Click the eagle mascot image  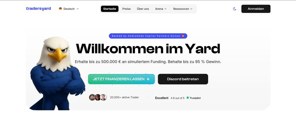[x=57, y=74]
